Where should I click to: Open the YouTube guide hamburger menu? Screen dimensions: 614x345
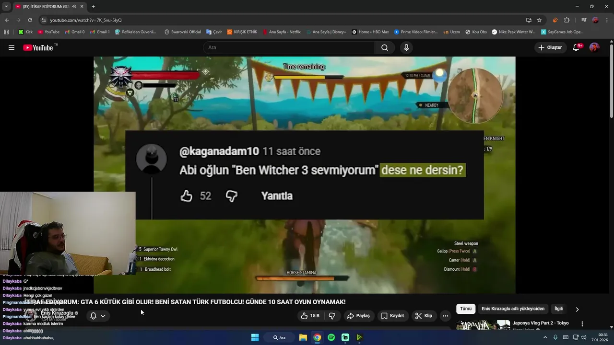point(12,47)
